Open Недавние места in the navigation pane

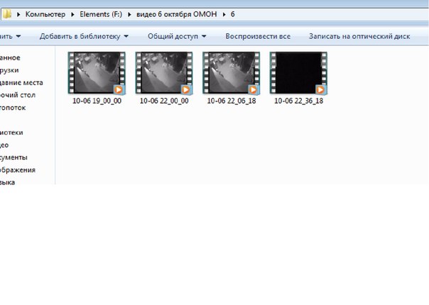pos(21,82)
